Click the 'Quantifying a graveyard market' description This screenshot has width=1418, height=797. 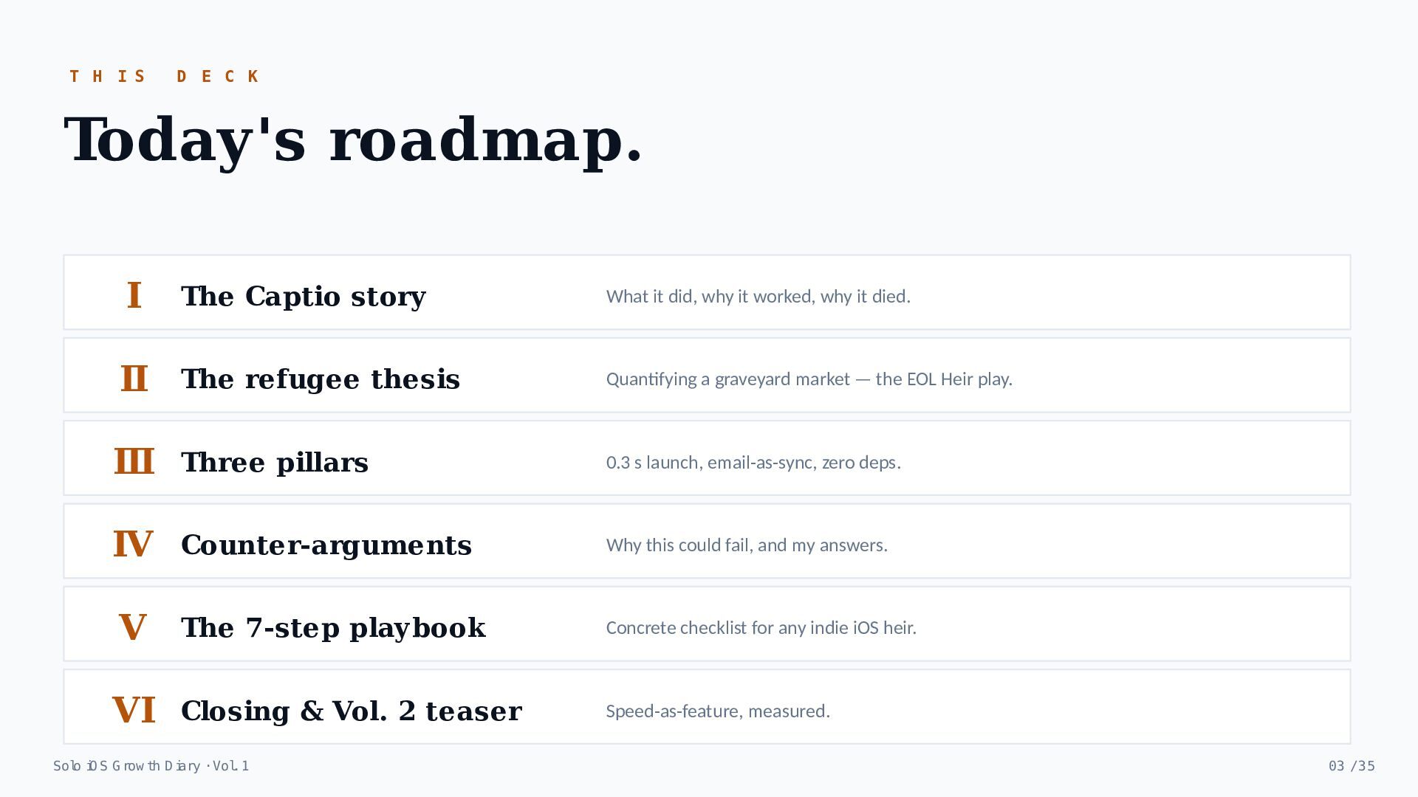[x=809, y=379]
